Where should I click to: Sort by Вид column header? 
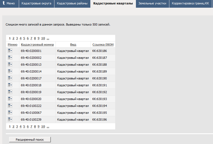point(73,45)
